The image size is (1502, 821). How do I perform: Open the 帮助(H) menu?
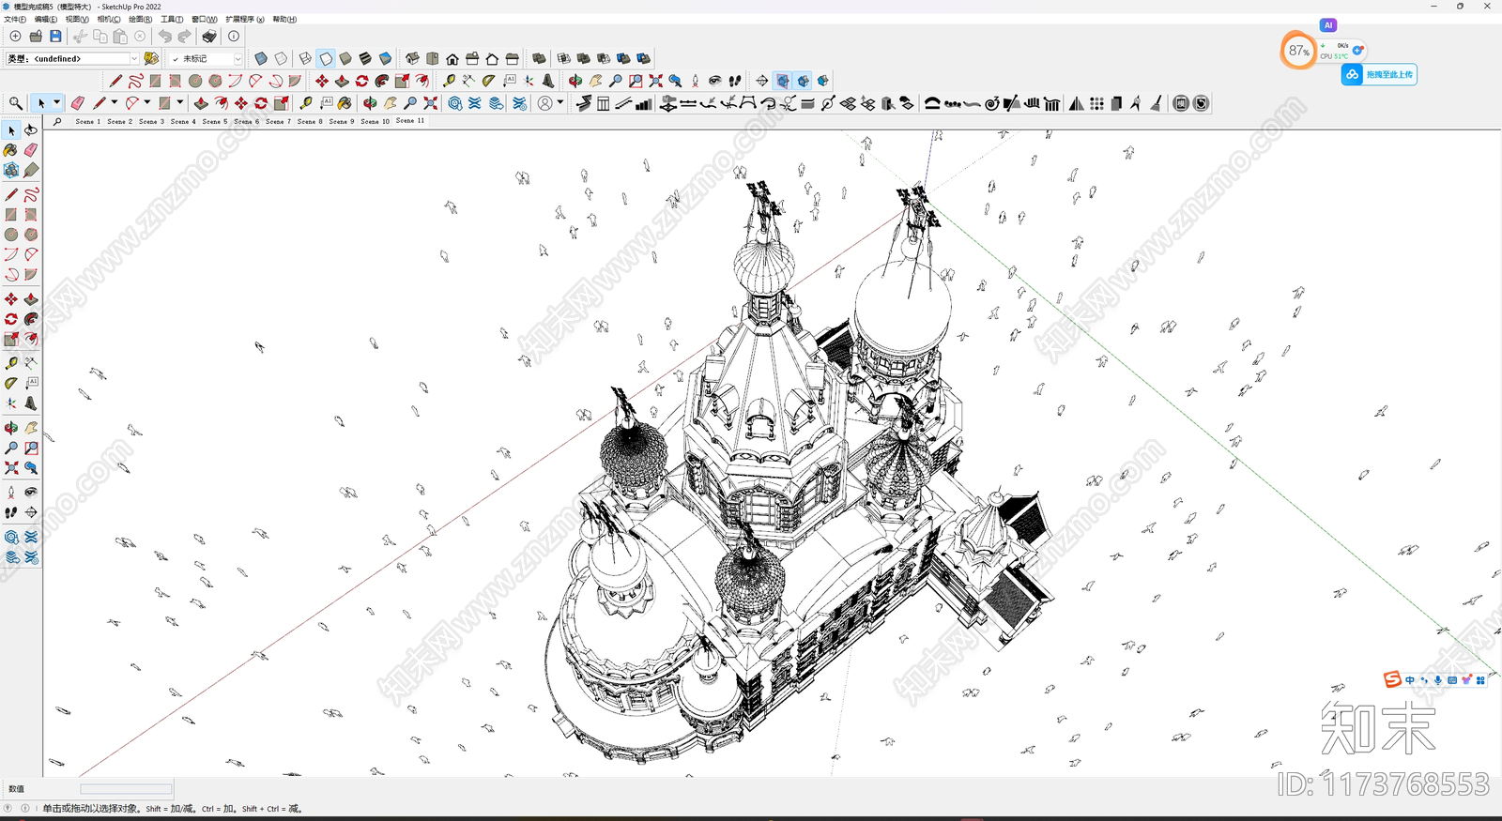click(284, 19)
